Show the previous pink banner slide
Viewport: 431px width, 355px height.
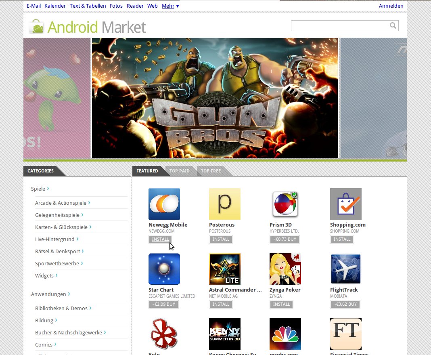tap(57, 98)
